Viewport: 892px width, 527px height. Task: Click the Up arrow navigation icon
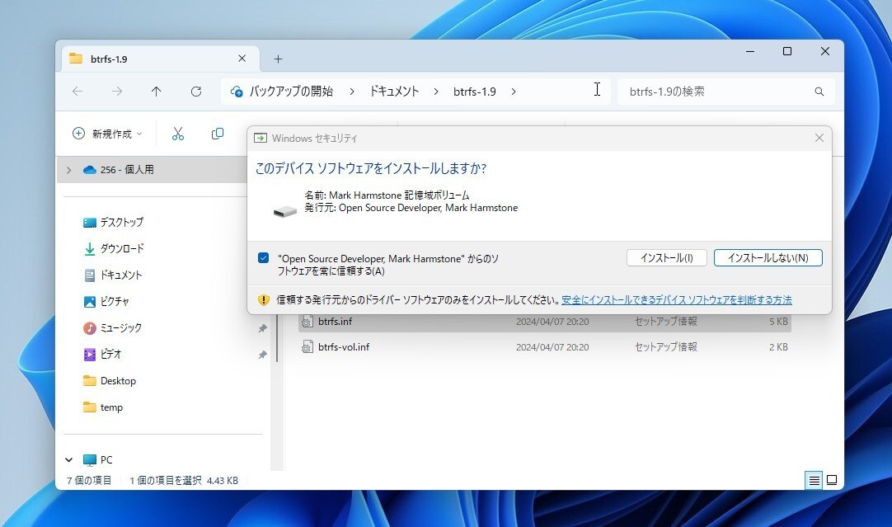pos(156,92)
